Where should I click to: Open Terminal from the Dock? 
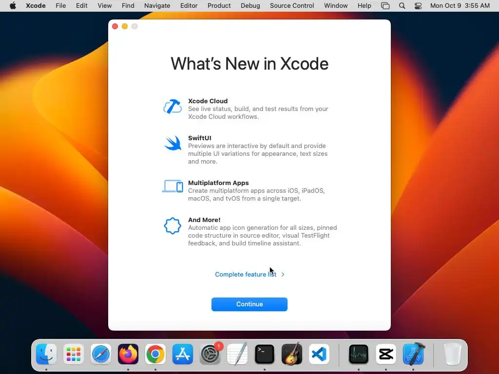tap(265, 354)
